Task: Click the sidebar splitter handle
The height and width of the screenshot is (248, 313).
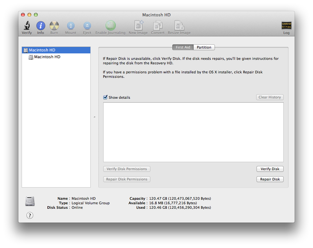Action: tap(95, 117)
